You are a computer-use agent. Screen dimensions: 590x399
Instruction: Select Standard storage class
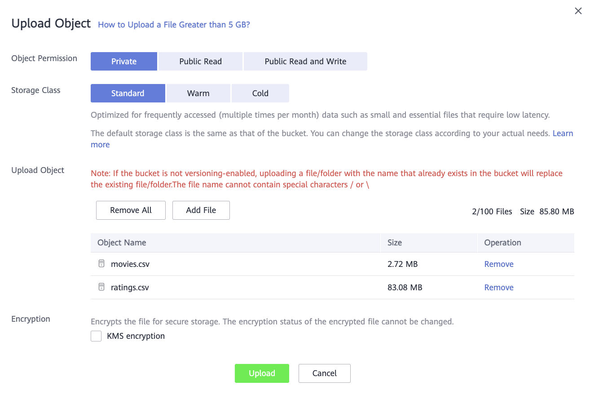128,93
